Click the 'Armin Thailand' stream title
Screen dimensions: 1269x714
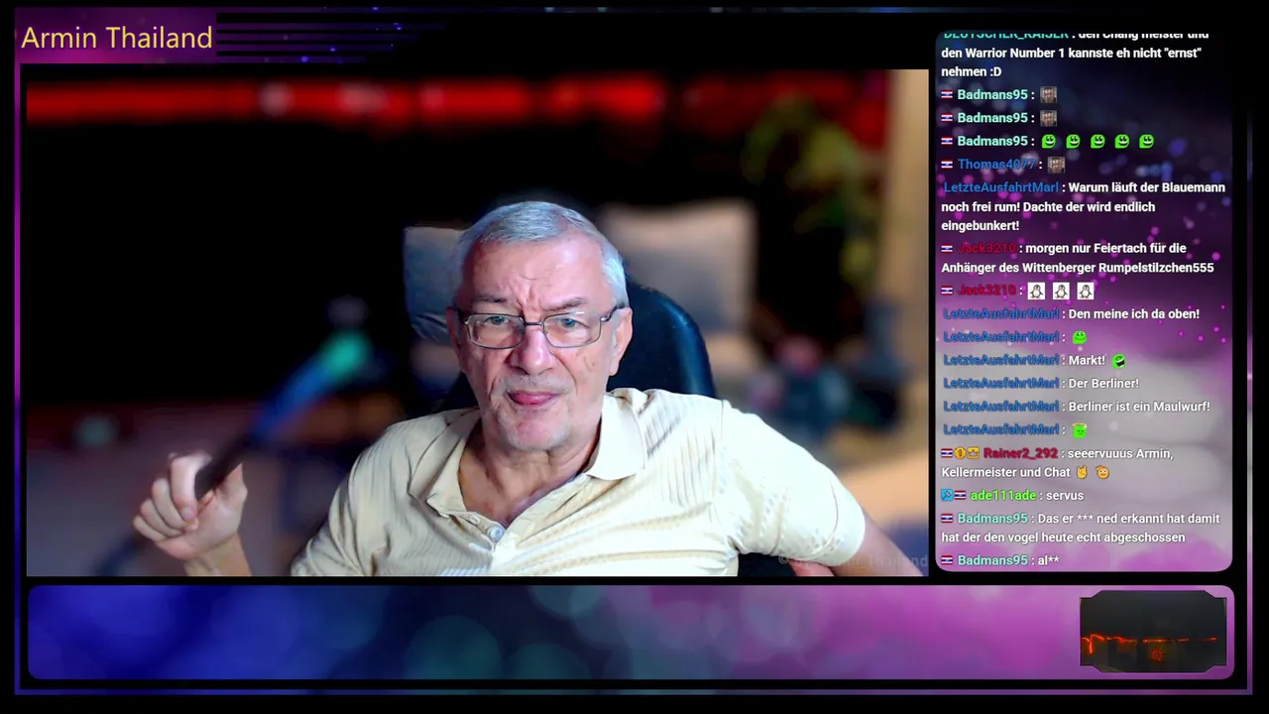point(117,38)
